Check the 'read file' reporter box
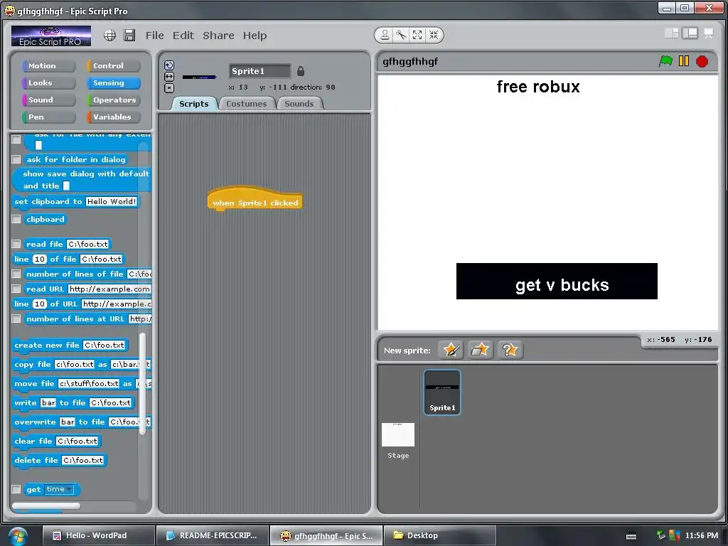Image resolution: width=728 pixels, height=546 pixels. pos(16,244)
